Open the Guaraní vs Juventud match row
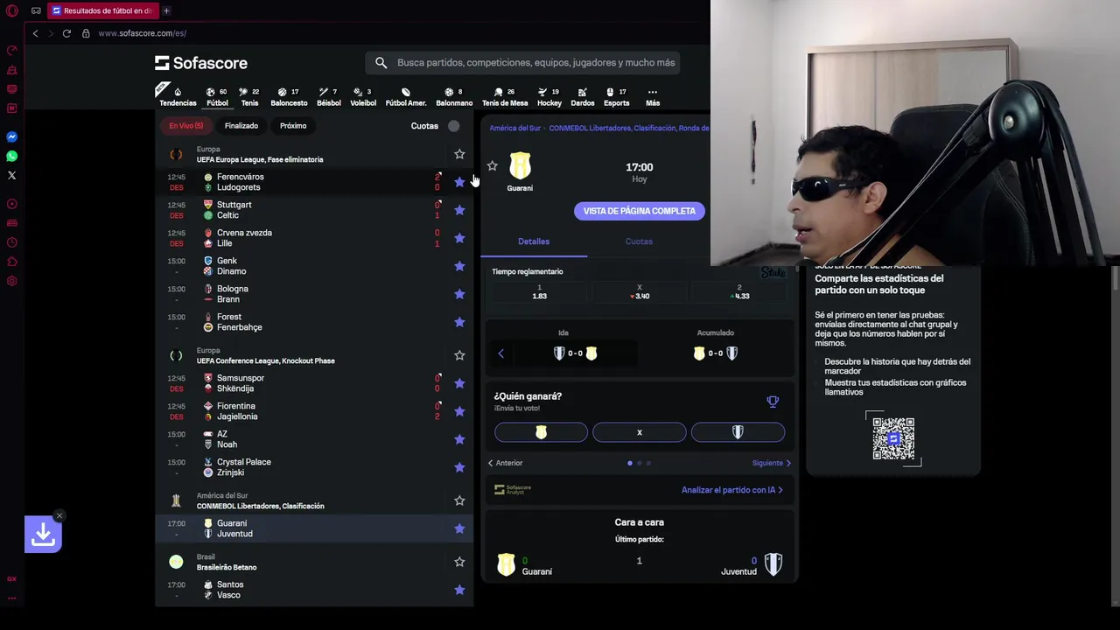Screen dimensions: 1120x630 coord(314,528)
